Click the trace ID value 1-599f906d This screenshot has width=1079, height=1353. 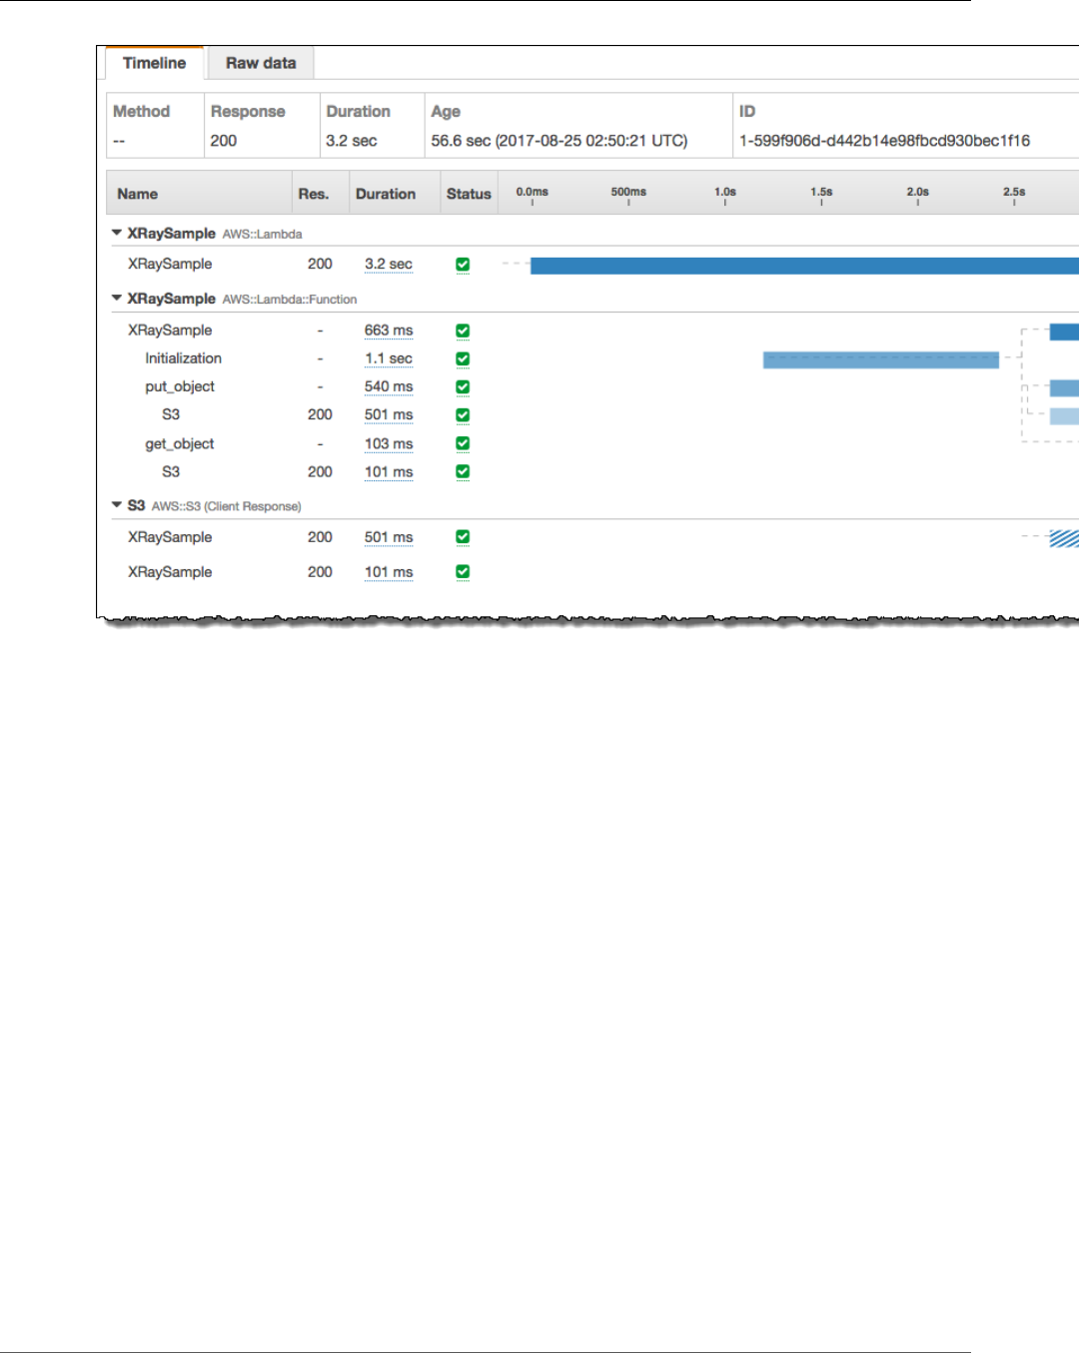pos(884,141)
